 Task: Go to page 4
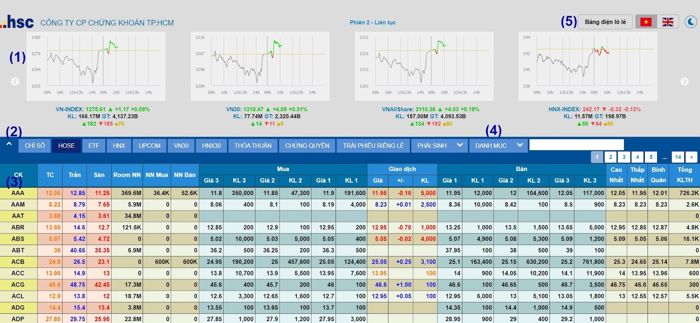(x=637, y=157)
